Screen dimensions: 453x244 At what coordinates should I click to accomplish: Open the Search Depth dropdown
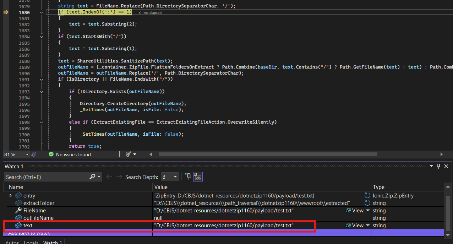click(175, 177)
